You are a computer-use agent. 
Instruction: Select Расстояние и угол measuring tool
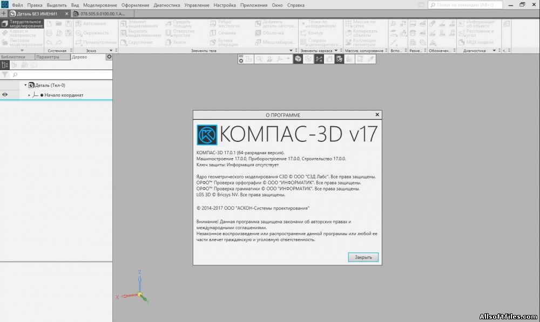(x=476, y=33)
